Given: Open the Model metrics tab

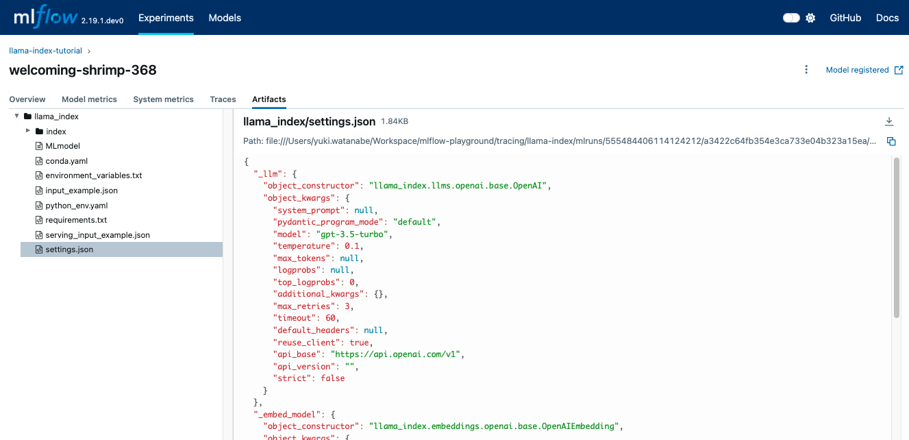Looking at the screenshot, I should point(89,99).
